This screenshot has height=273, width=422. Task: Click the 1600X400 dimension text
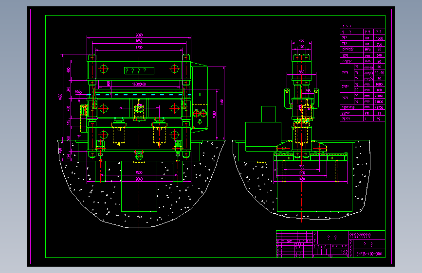(x=139, y=85)
